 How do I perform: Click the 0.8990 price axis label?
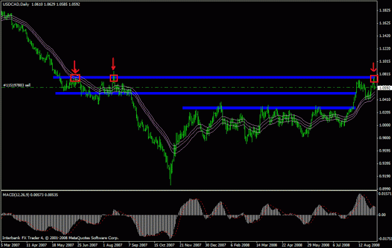click(384, 189)
